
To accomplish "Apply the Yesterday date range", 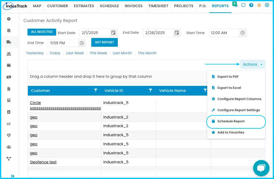I will 35,53.
